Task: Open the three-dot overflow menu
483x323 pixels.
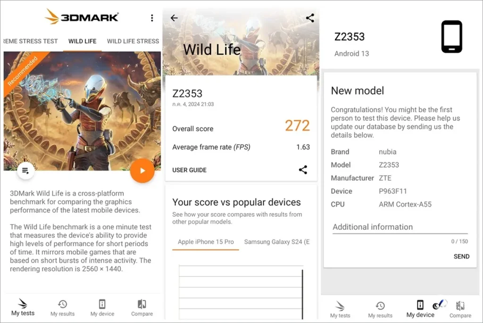Action: coord(152,18)
